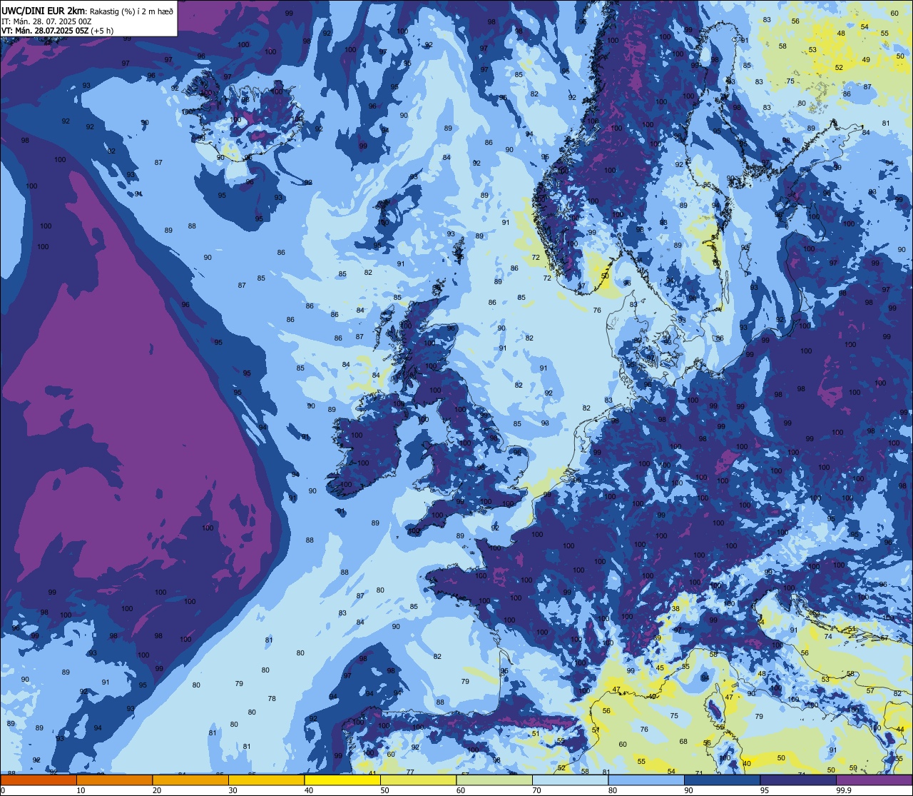Select the light orange 20–30 legend swatch
The height and width of the screenshot is (796, 913).
click(190, 780)
